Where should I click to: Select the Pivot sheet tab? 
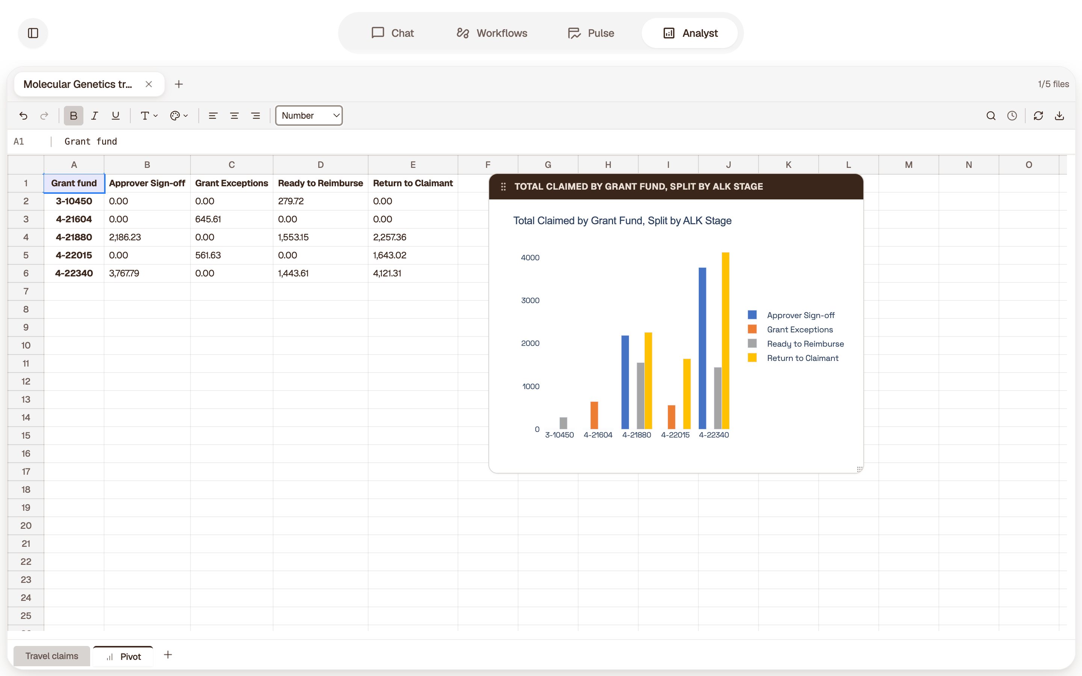123,656
